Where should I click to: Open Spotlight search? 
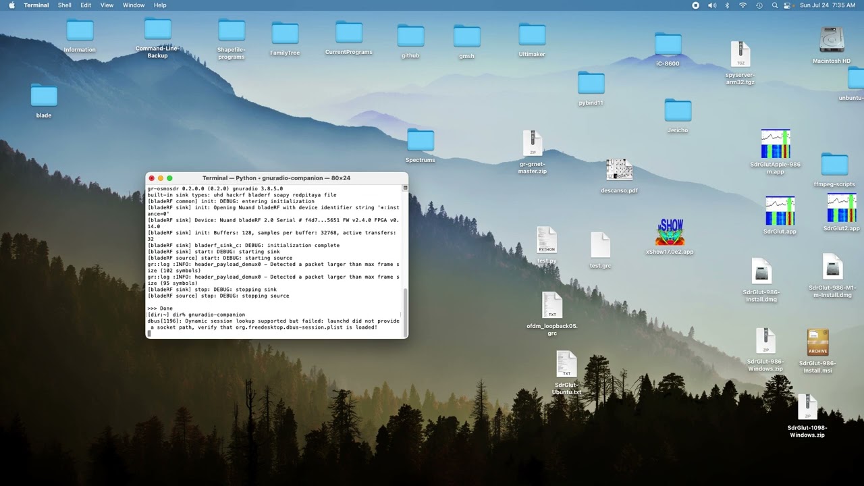(x=774, y=5)
